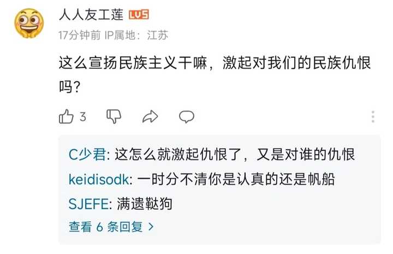The height and width of the screenshot is (254, 393).
Task: Click the IP属地 江苏 location label
Action: [136, 35]
